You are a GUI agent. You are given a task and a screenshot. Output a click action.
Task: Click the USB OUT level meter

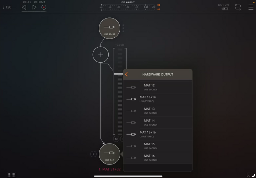pyautogui.click(x=128, y=7)
